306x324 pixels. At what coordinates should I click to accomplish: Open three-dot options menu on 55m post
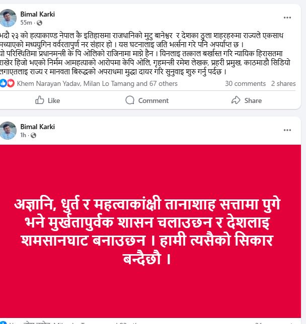pyautogui.click(x=287, y=18)
